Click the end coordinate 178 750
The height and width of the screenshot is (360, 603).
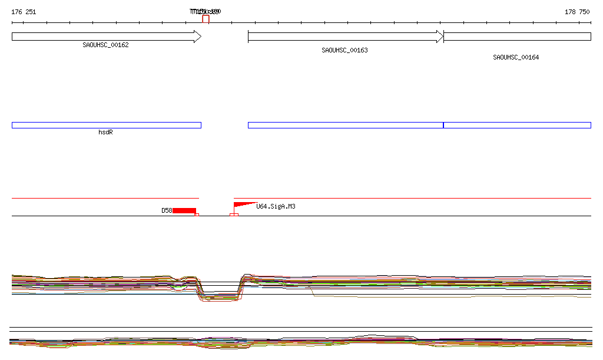point(577,12)
